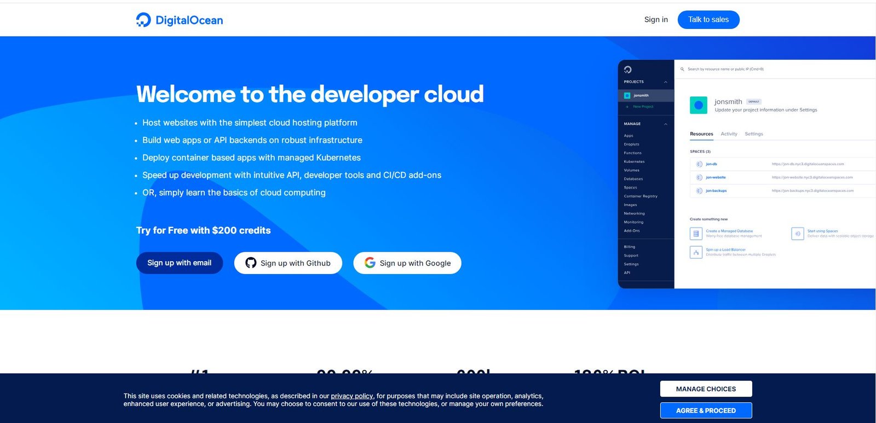
Task: Open Add-Ons in preview sidebar
Action: click(x=632, y=231)
